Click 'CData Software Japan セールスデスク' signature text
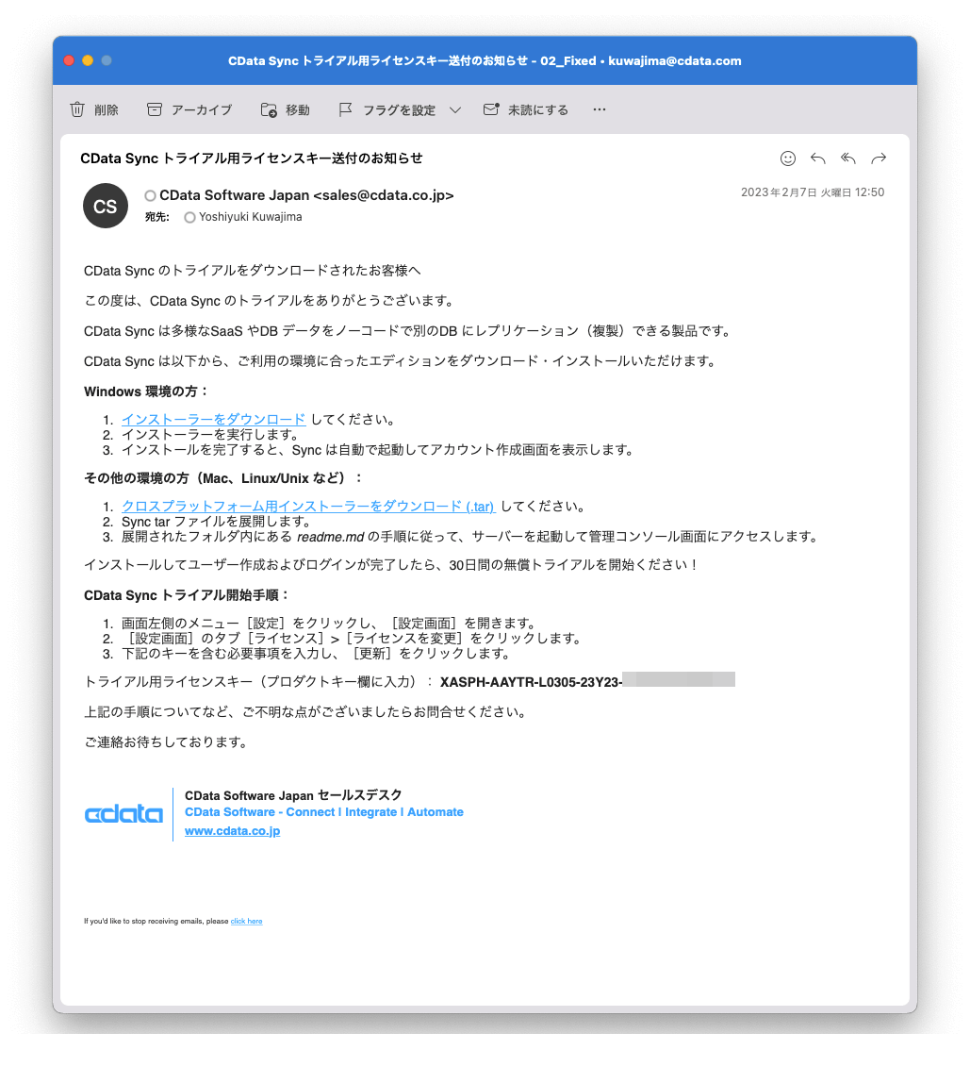970x1083 pixels. [293, 795]
